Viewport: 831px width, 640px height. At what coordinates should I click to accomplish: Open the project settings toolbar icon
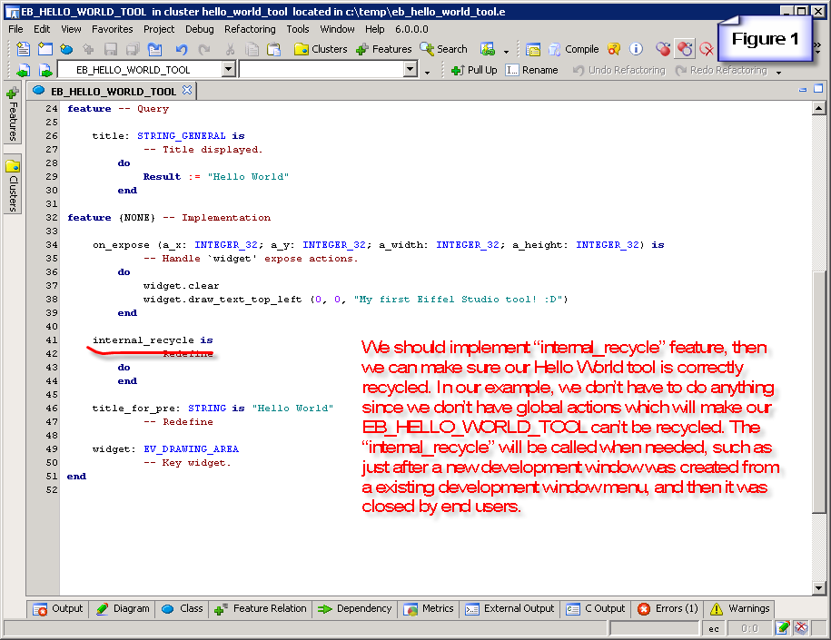click(x=532, y=49)
